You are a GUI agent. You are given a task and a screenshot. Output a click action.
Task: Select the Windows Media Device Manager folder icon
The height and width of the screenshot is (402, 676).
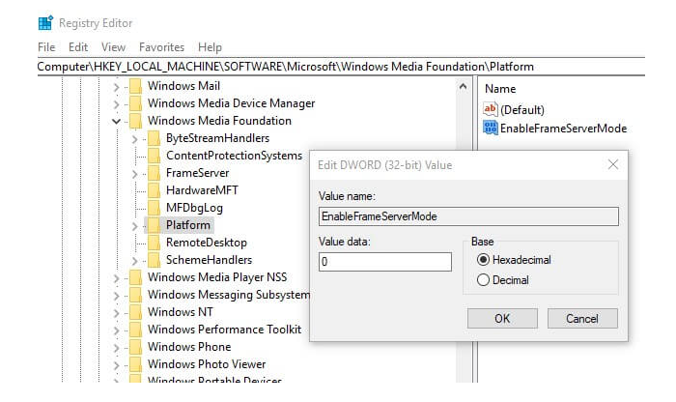click(x=135, y=103)
